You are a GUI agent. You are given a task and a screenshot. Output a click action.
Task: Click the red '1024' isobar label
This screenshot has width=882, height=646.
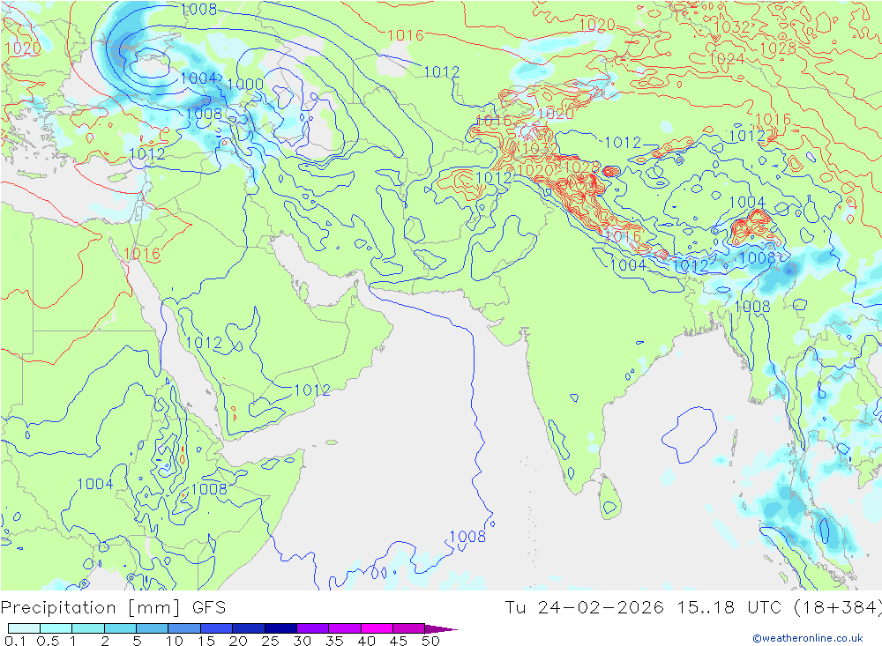[x=726, y=58]
